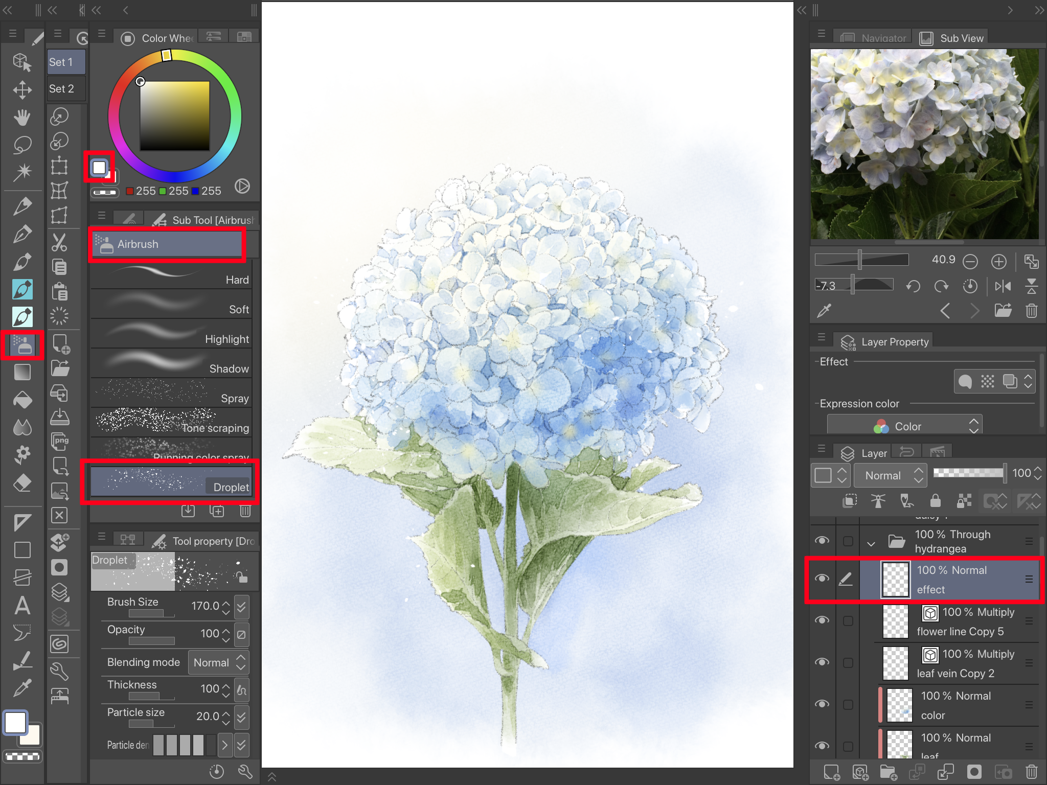Hide the flower line Copy 5 layer
Screen dimensions: 1047x785
[822, 620]
